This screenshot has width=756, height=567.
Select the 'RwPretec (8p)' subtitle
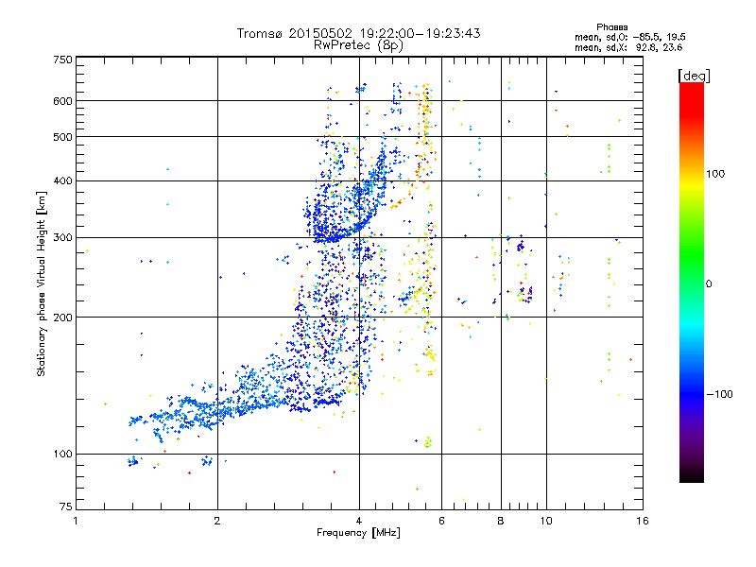pos(358,45)
